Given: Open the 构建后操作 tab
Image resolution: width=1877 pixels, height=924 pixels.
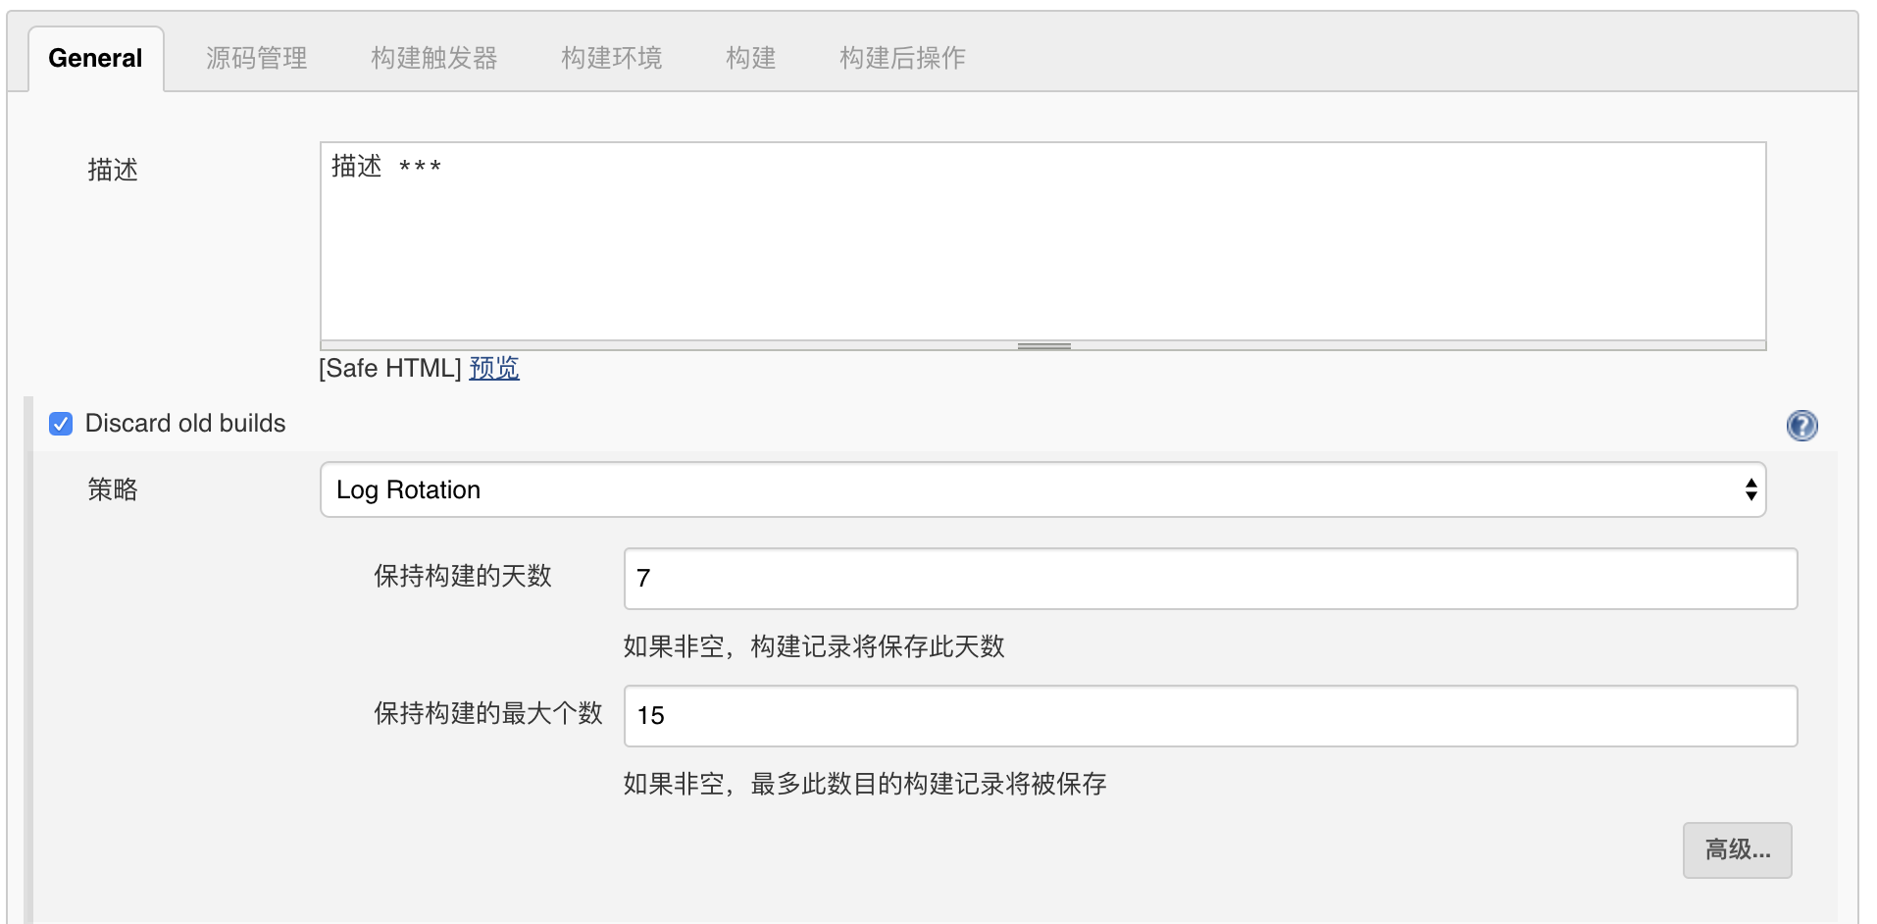Looking at the screenshot, I should point(903,59).
